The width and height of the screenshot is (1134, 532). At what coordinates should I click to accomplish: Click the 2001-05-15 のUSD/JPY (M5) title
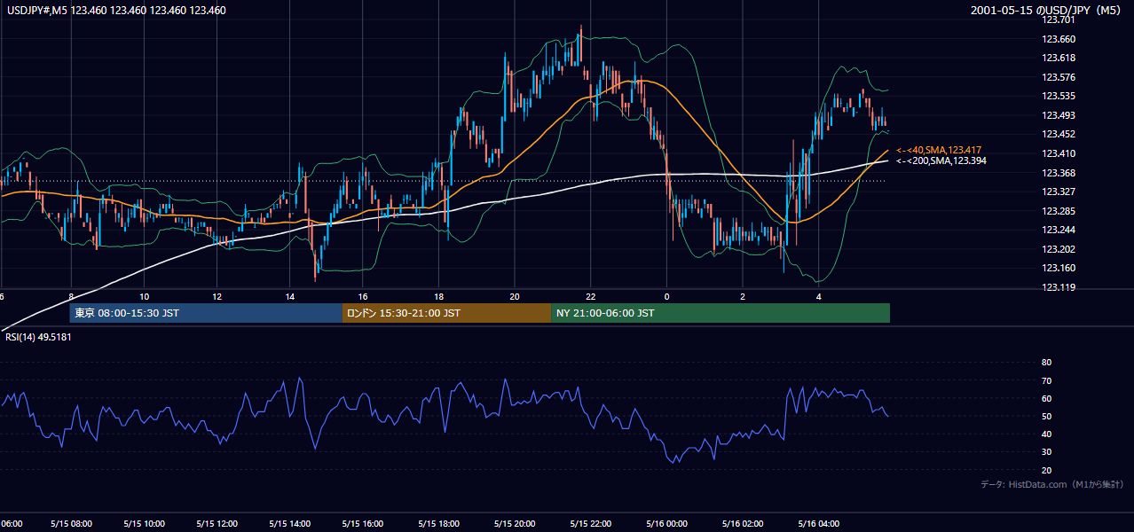pyautogui.click(x=1047, y=11)
